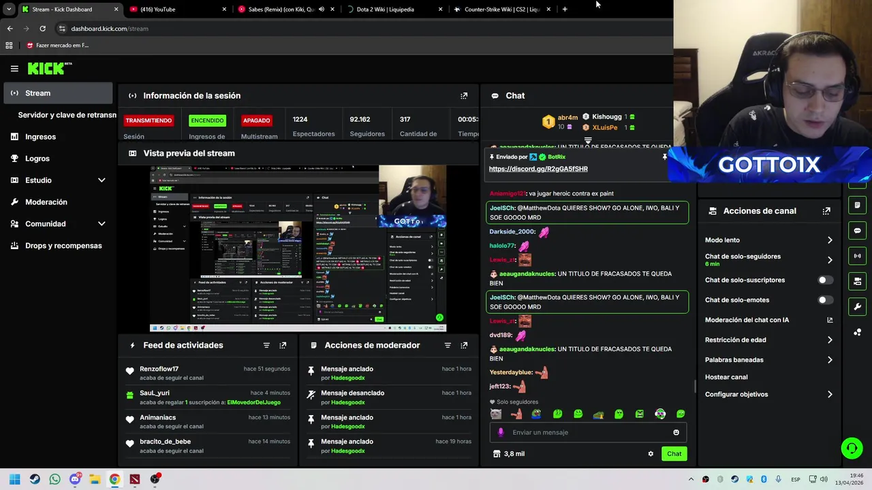The height and width of the screenshot is (490, 872).
Task: Switch to the (416) YouTube tab
Action: tap(177, 10)
